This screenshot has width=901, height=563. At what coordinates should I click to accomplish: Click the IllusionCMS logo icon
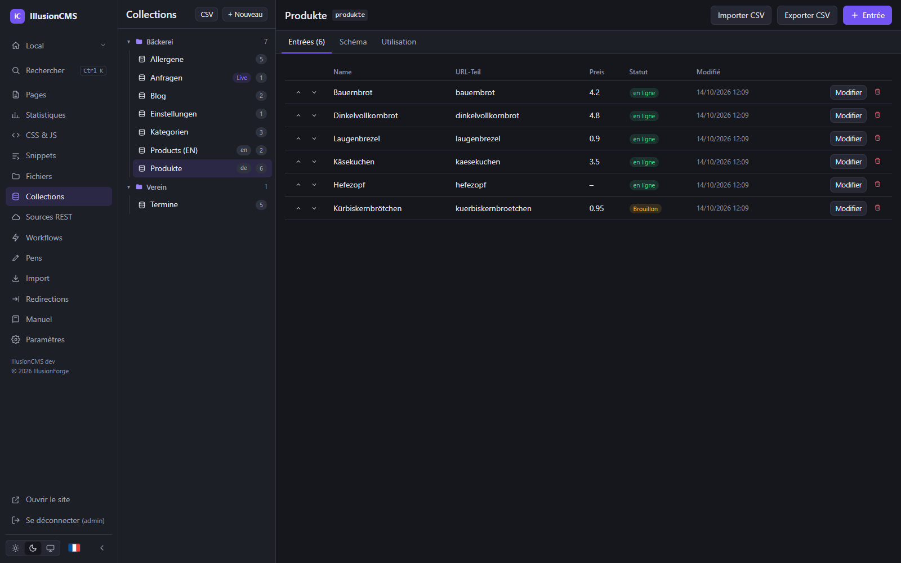[x=17, y=16]
